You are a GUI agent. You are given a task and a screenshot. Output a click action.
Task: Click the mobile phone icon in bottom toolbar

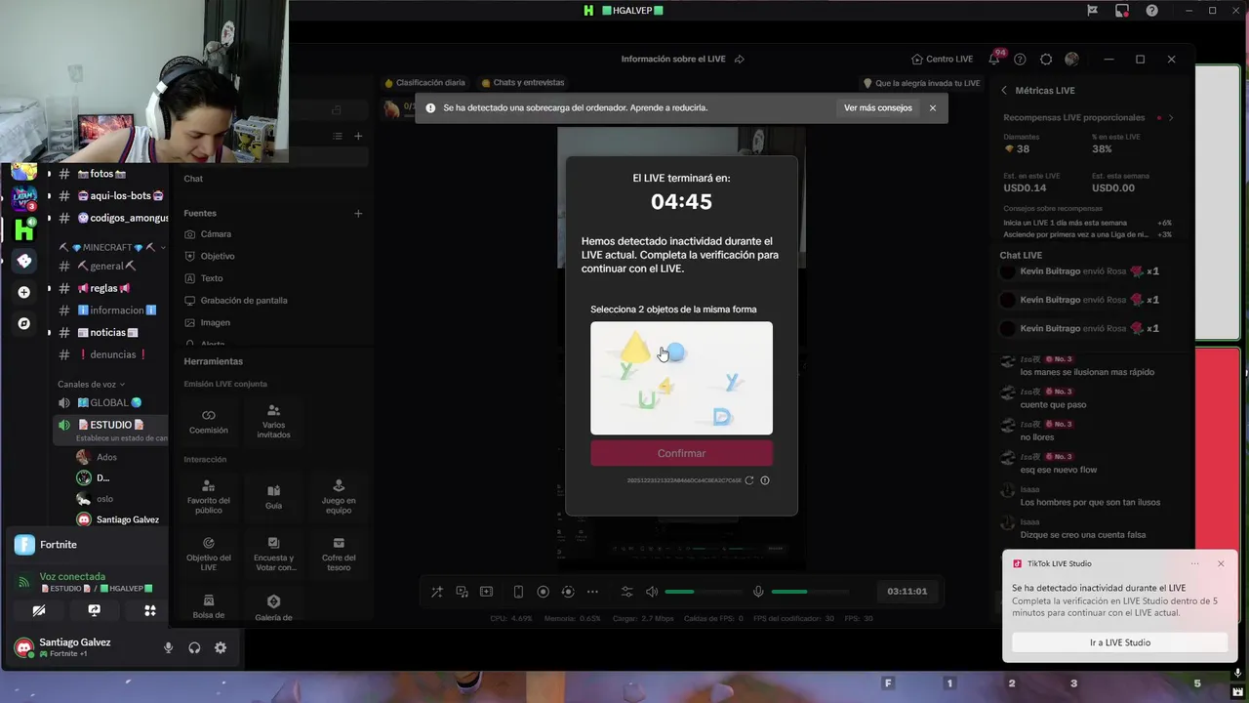tap(518, 592)
